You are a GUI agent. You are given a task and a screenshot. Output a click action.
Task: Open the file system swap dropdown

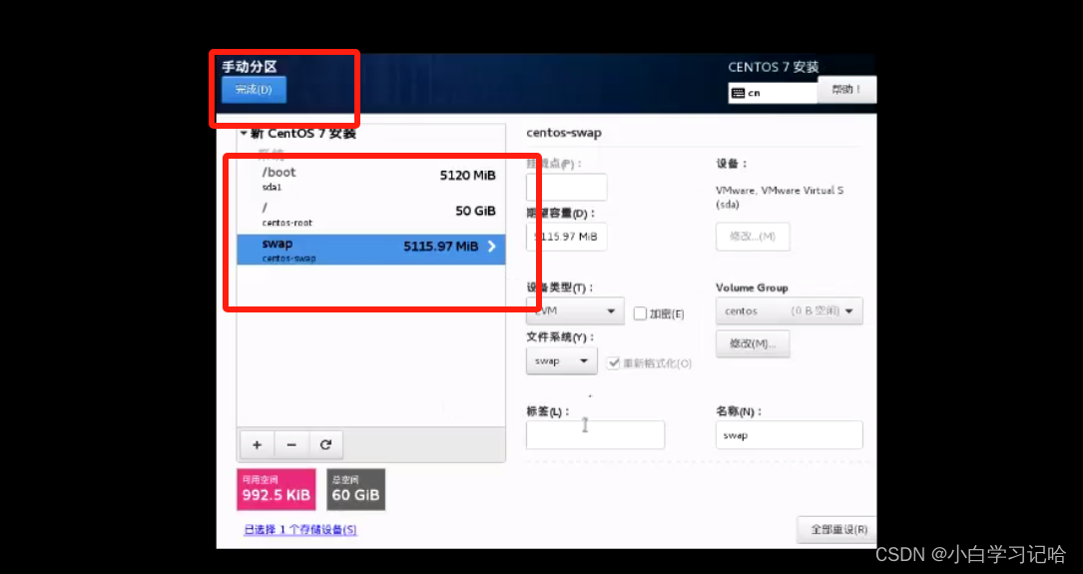click(562, 361)
